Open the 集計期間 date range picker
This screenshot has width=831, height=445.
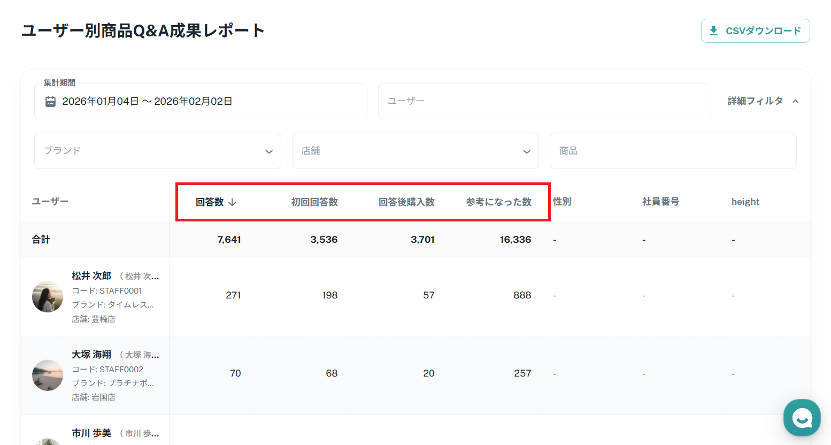pos(201,101)
